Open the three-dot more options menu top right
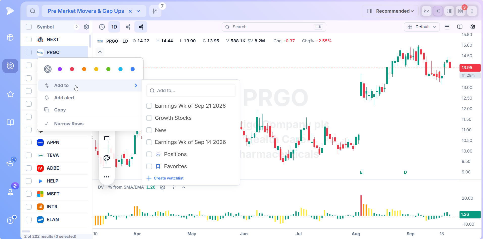 point(472,11)
